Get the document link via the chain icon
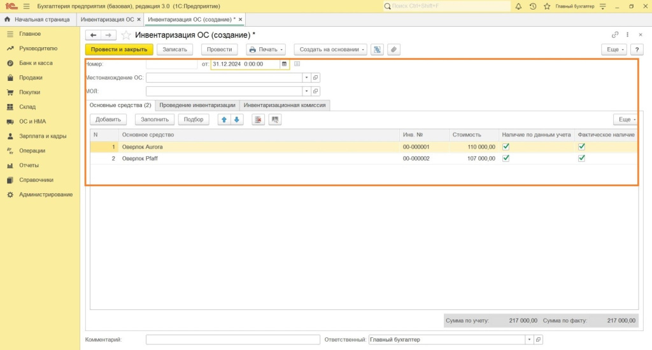This screenshot has width=652, height=350. (614, 35)
